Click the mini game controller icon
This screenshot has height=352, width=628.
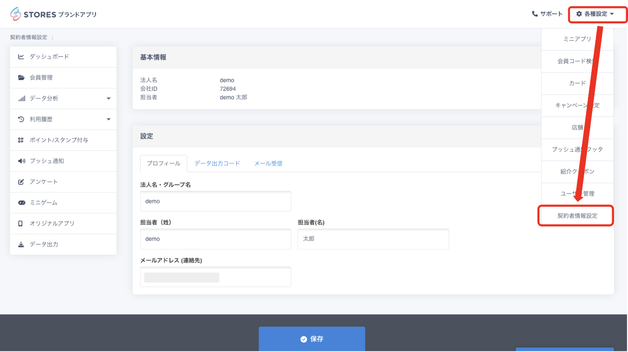click(x=21, y=203)
